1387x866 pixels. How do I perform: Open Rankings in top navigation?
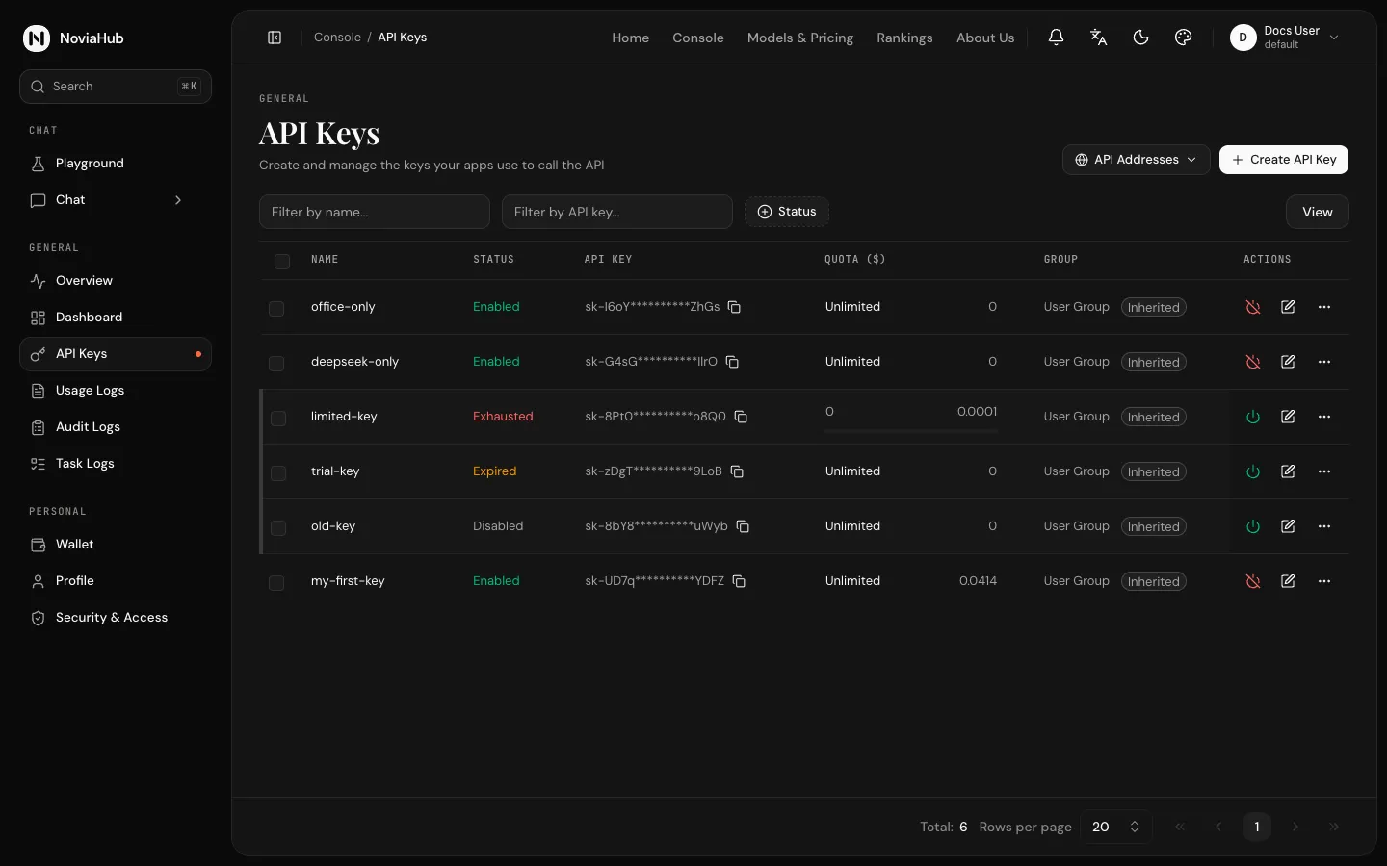[x=904, y=38]
